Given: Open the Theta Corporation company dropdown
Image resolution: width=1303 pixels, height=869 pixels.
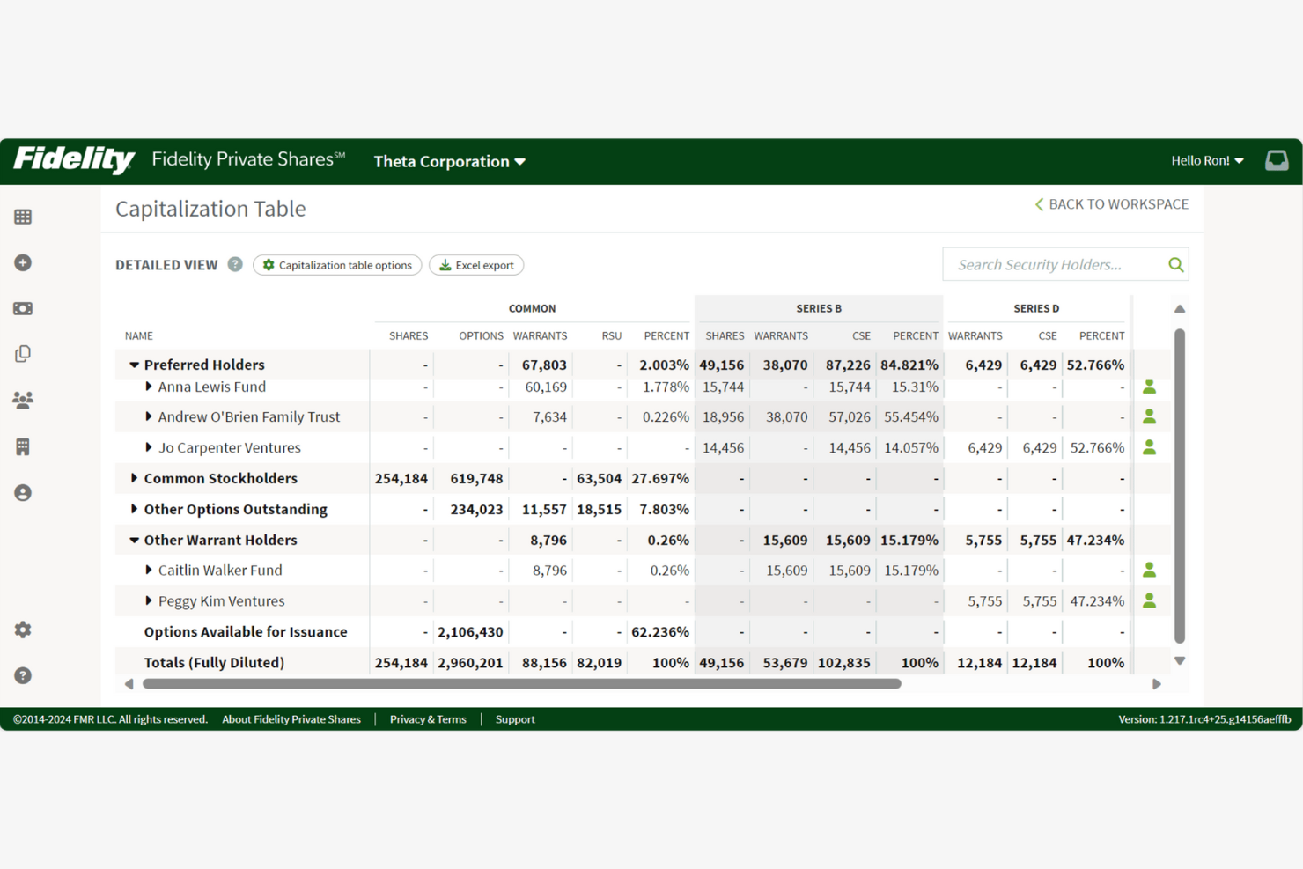Looking at the screenshot, I should pyautogui.click(x=449, y=161).
